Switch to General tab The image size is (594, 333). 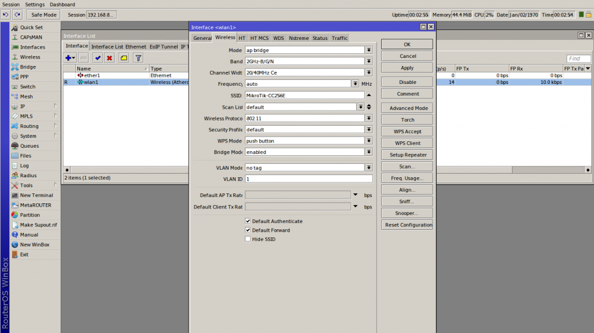pyautogui.click(x=202, y=38)
